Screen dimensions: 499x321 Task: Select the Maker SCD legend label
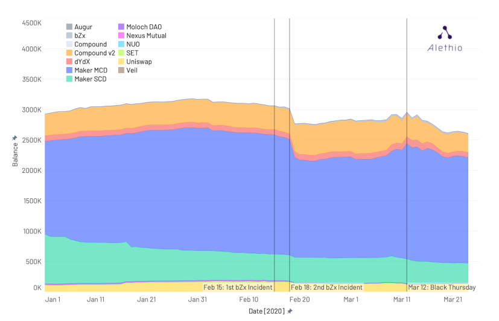(x=91, y=79)
